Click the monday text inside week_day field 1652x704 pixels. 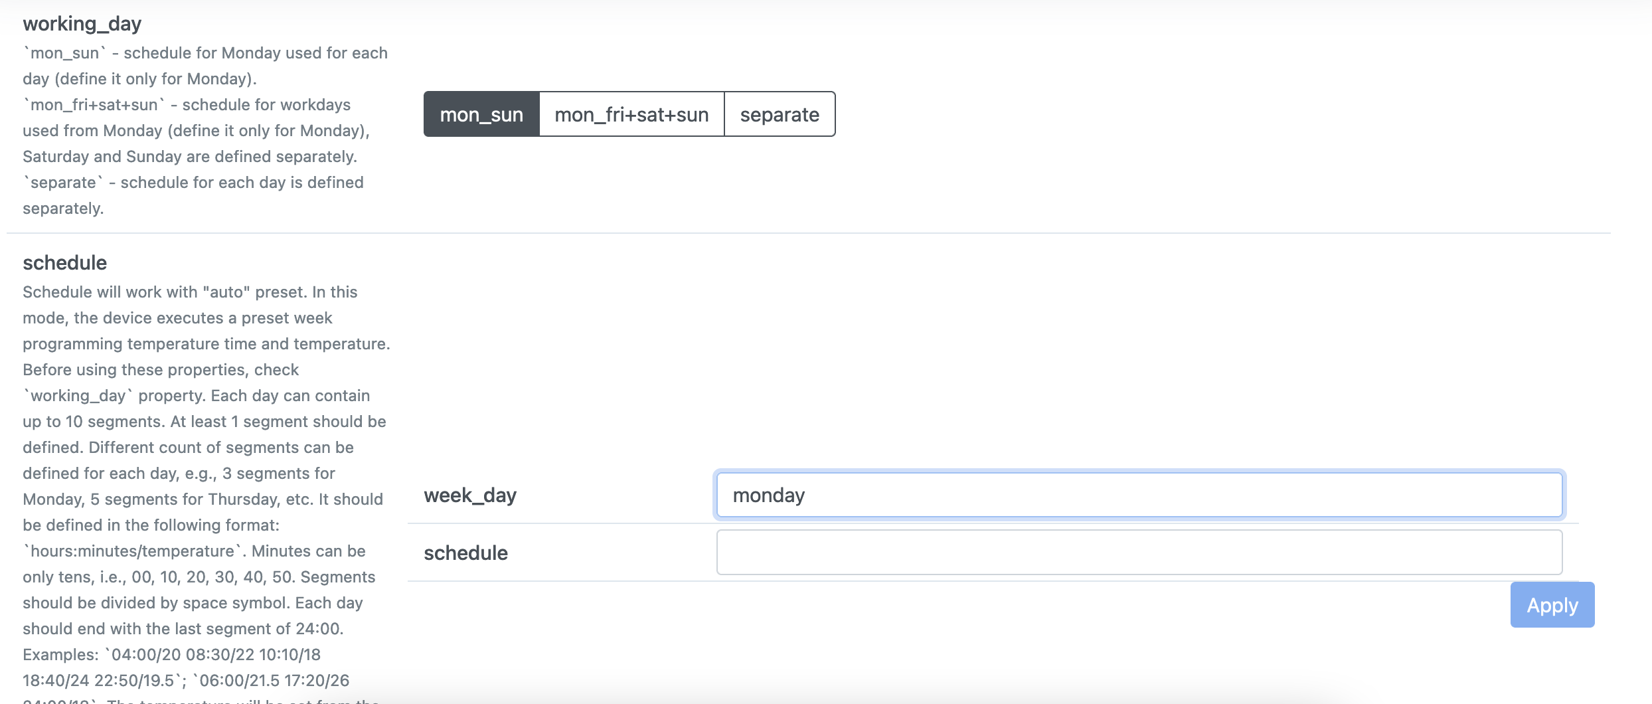(768, 495)
